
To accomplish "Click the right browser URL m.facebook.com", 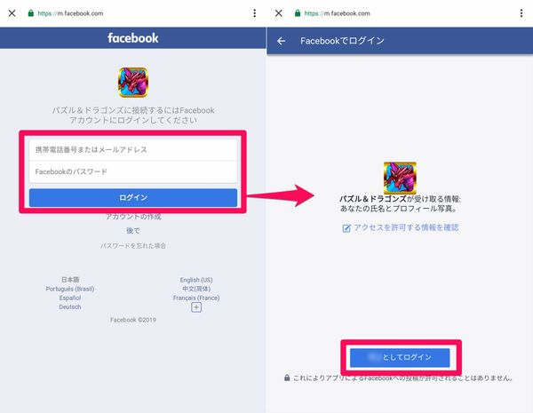I will pos(337,13).
